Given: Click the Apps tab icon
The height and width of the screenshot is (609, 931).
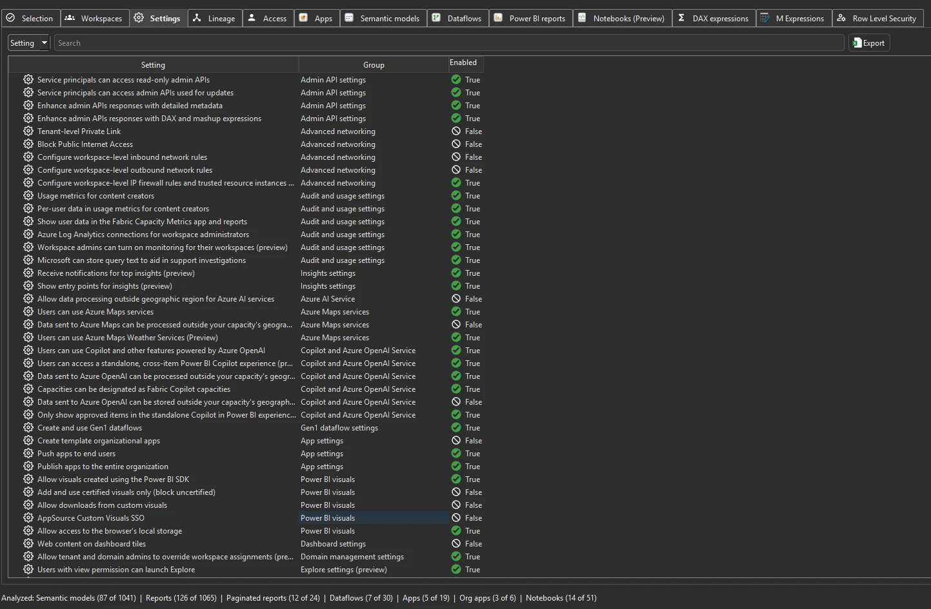Looking at the screenshot, I should pyautogui.click(x=304, y=18).
